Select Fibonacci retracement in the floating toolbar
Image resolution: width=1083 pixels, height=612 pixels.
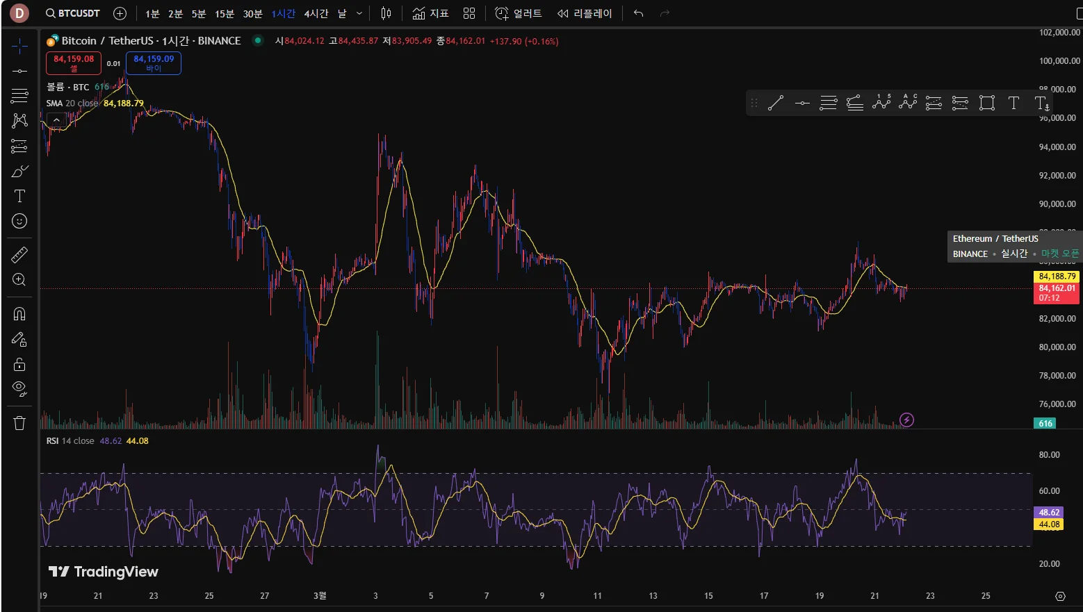[829, 104]
